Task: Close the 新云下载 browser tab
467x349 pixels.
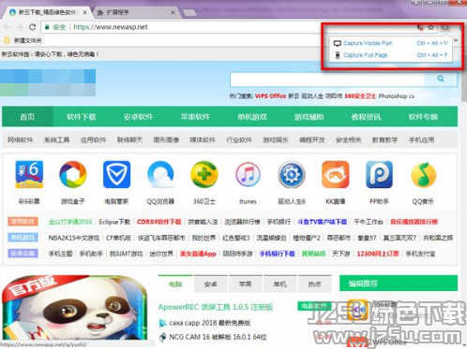Action: point(85,13)
